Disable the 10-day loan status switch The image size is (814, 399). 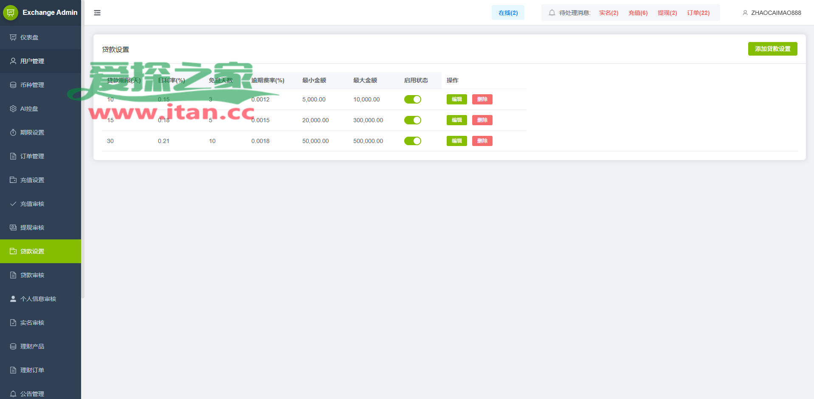click(413, 99)
